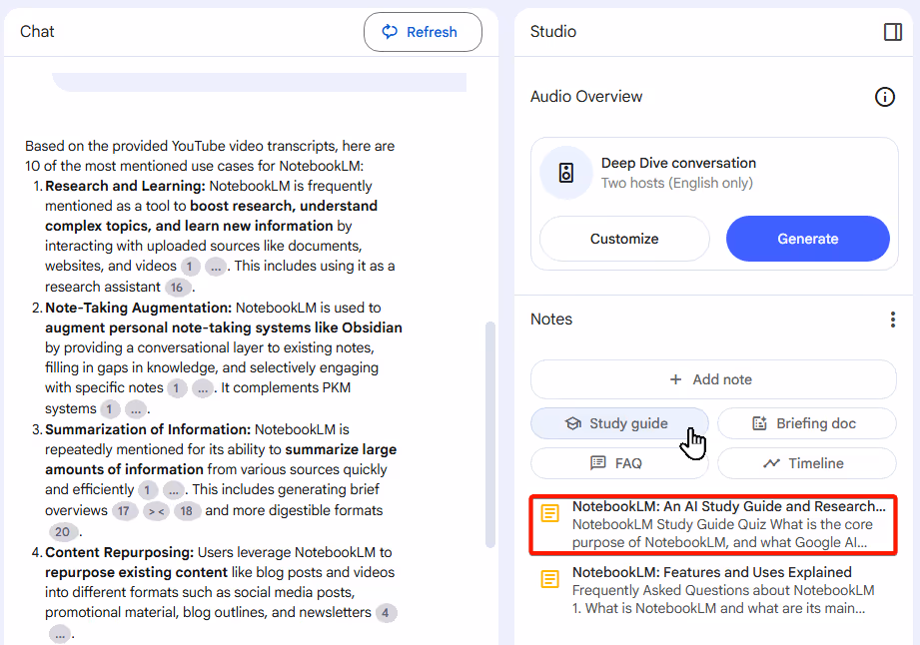Click the Deep Dive speaker icon

566,173
